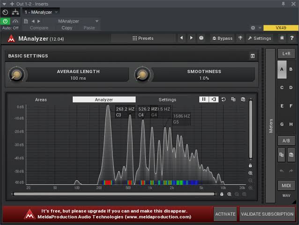Viewport: 299px width, 225px height.
Task: Toggle the analyzer speaker icon
Action: point(214,99)
